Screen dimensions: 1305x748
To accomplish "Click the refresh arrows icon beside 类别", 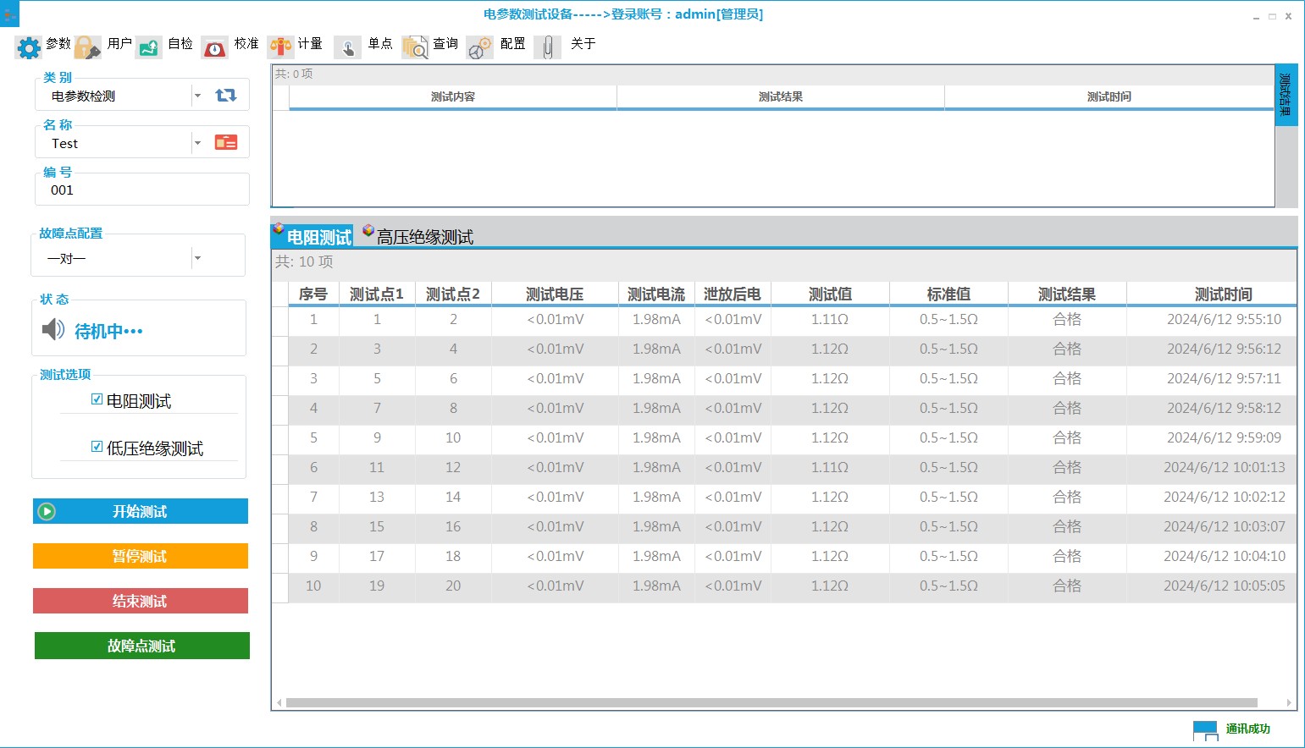I will [x=226, y=96].
